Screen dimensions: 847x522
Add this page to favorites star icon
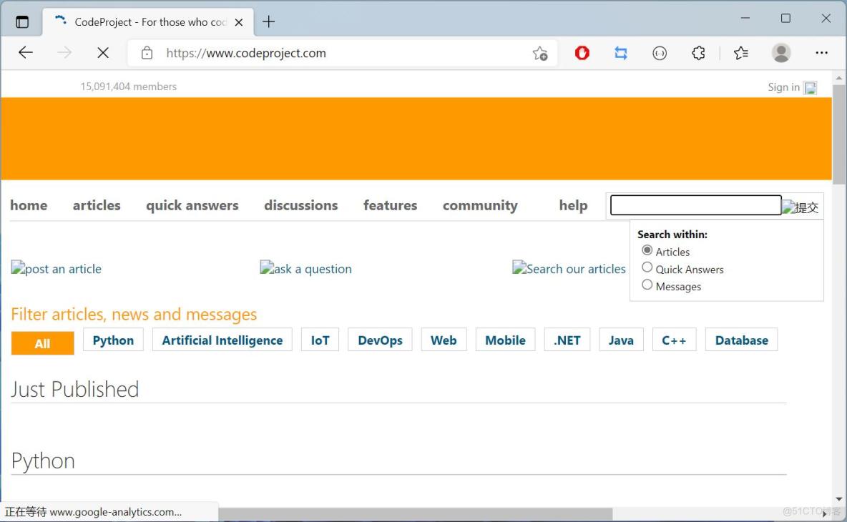tap(539, 53)
